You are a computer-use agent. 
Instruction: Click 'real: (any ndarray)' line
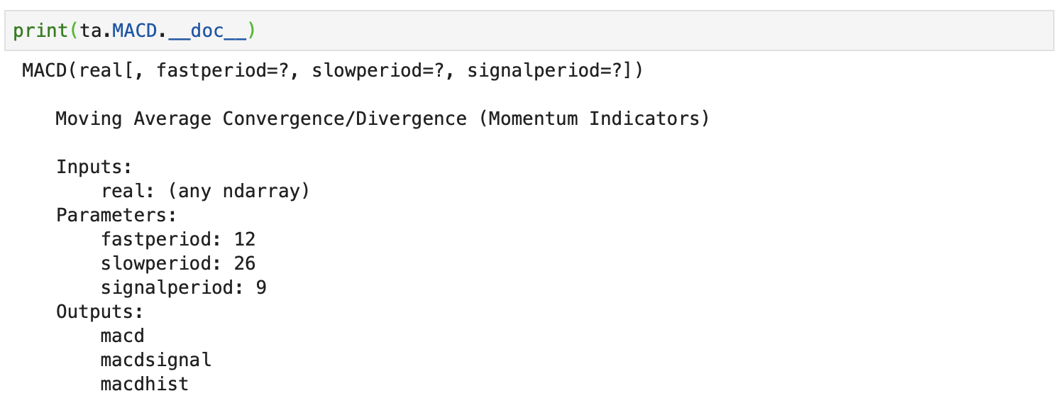click(x=206, y=191)
